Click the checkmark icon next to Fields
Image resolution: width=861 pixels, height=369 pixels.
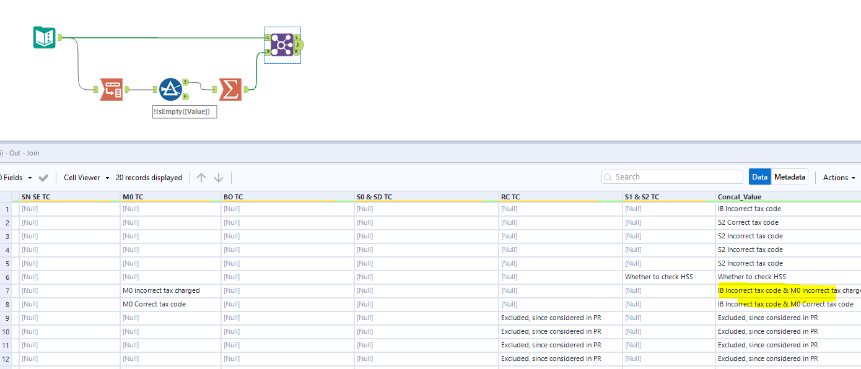[x=42, y=176]
